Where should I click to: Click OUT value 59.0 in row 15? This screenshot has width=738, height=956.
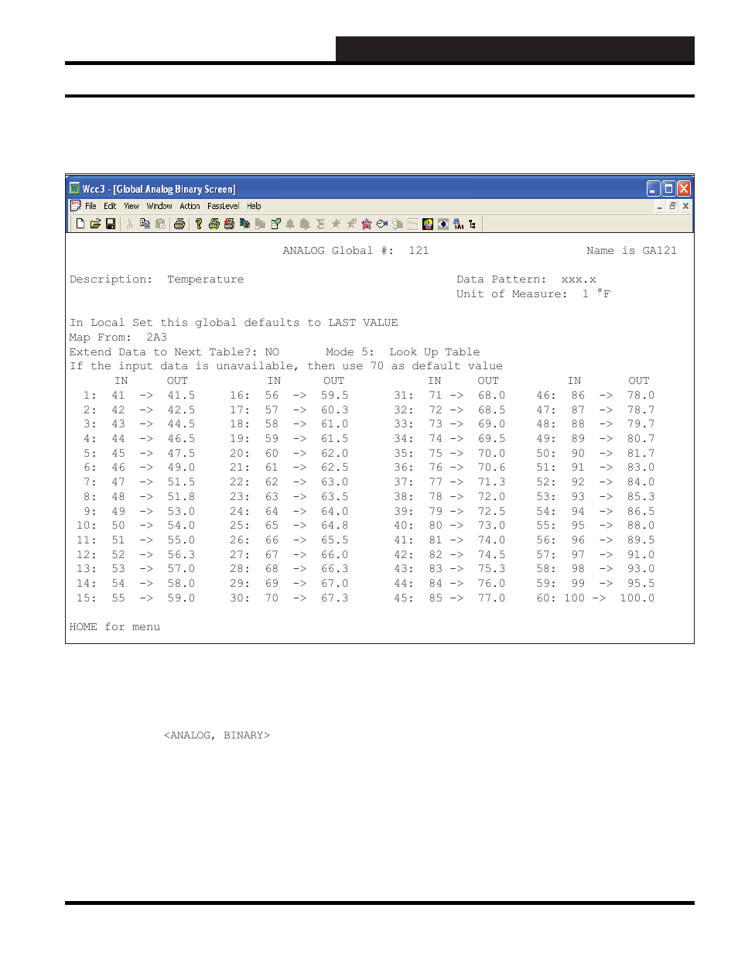[x=181, y=598]
